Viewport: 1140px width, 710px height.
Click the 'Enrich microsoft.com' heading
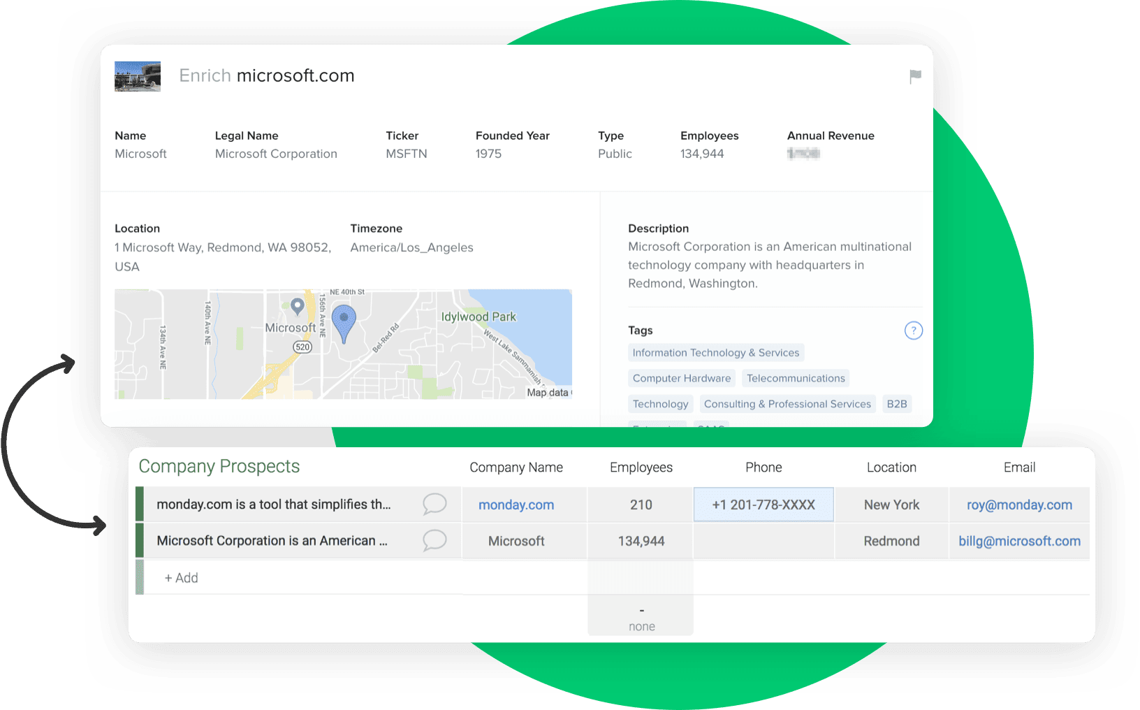point(267,75)
